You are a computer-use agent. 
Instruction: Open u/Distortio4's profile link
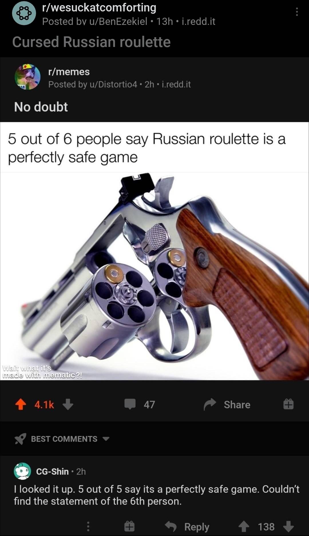pyautogui.click(x=113, y=84)
